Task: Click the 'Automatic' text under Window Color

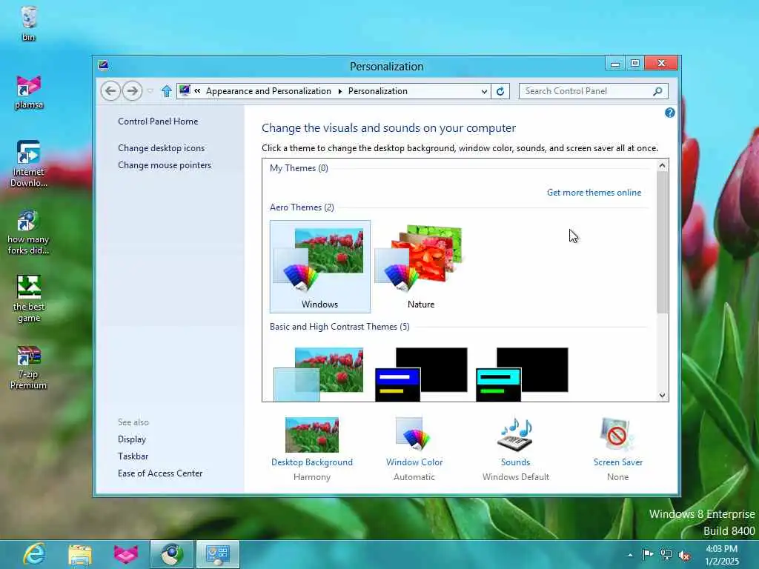Action: pyautogui.click(x=414, y=477)
